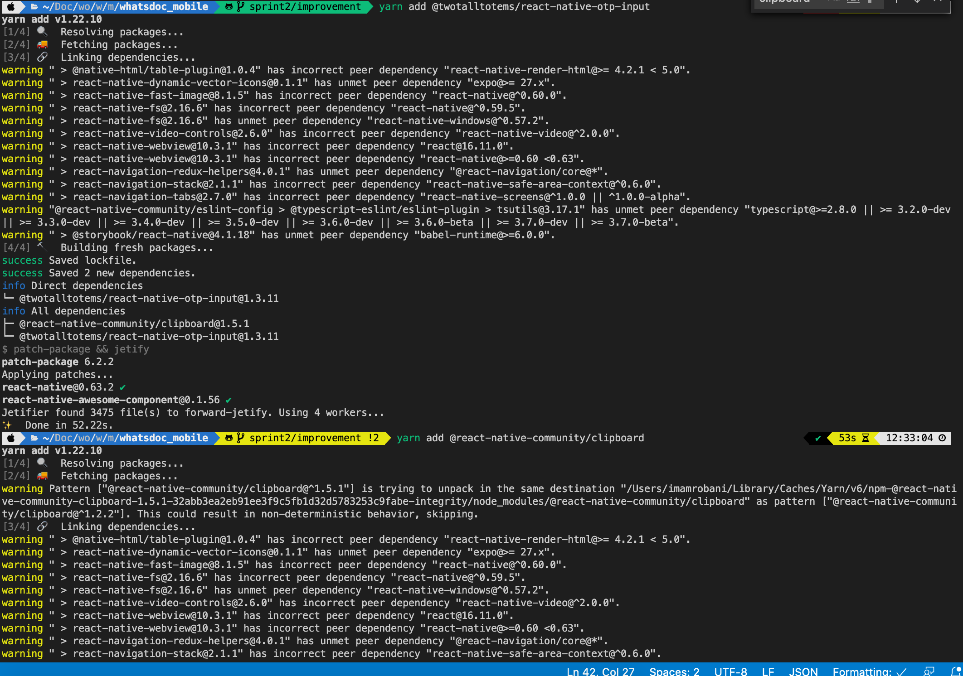This screenshot has height=676, width=963.
Task: Close the find widget
Action: 938,1
